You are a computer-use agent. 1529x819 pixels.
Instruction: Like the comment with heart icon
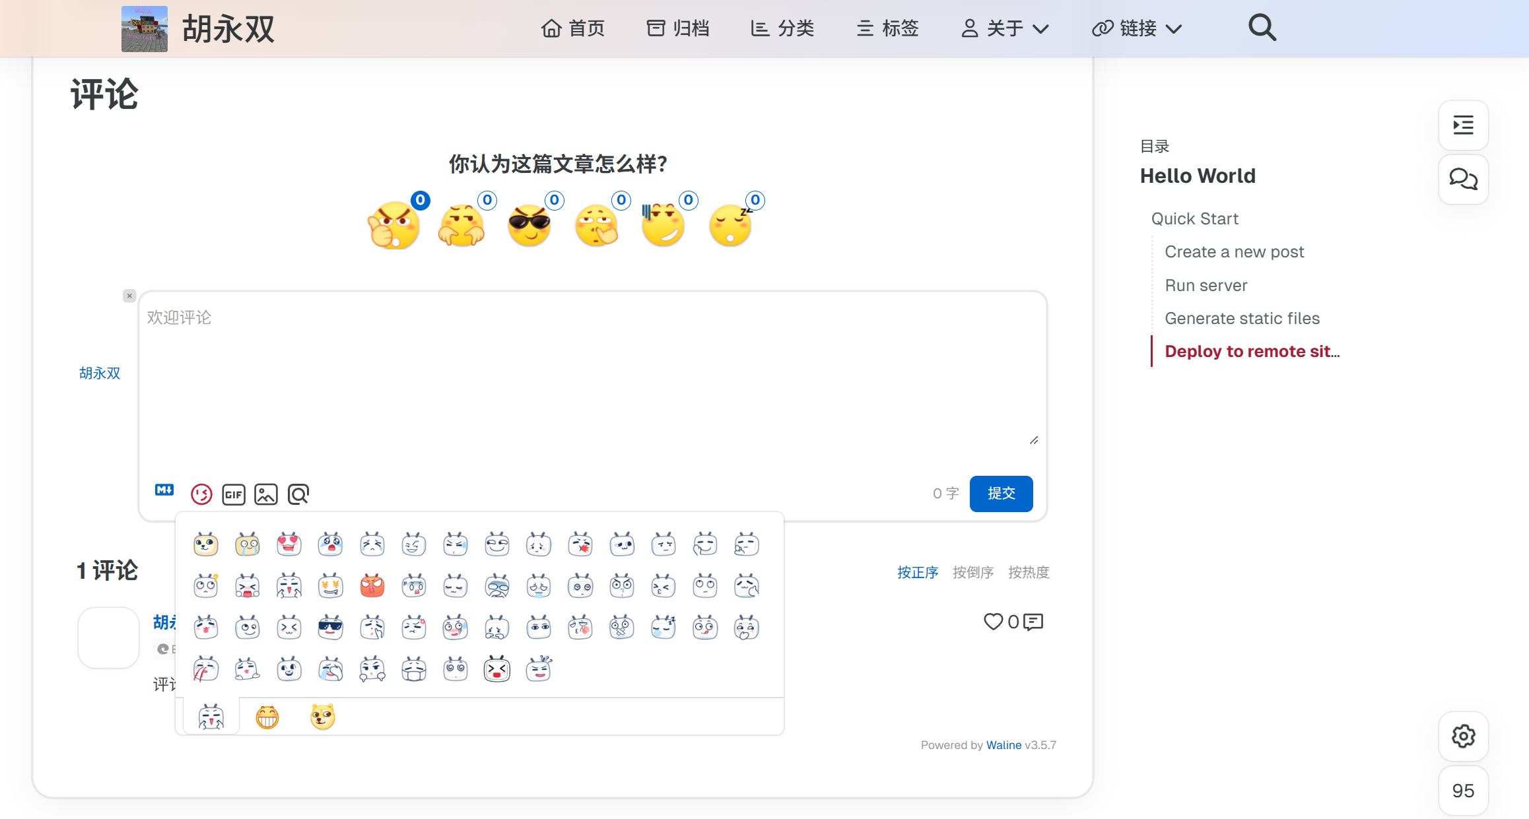pyautogui.click(x=993, y=622)
